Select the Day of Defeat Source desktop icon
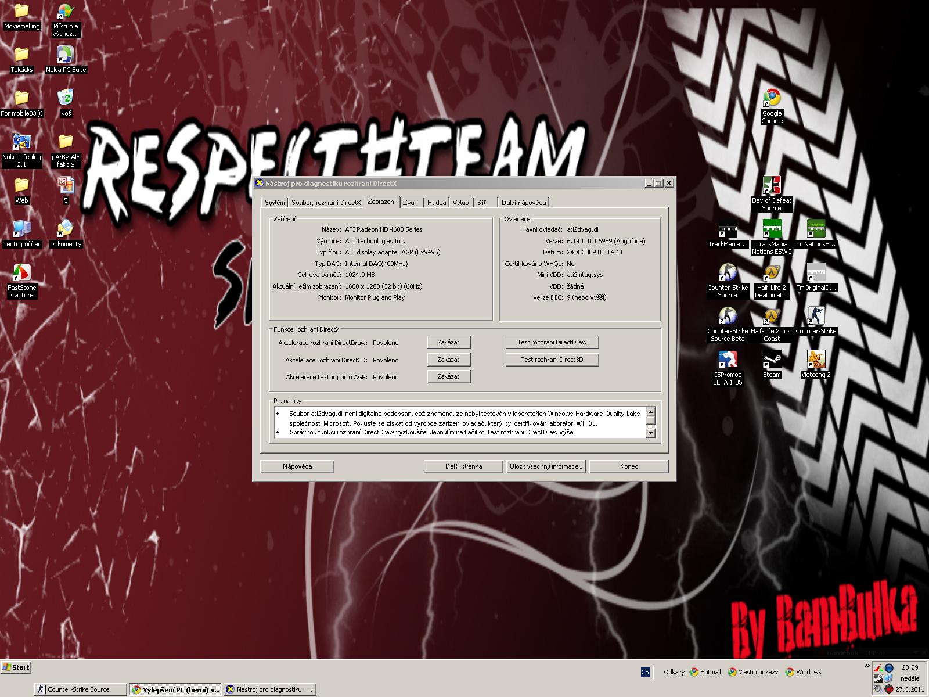The image size is (929, 697). coord(772,194)
